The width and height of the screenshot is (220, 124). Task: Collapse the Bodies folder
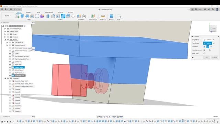[5, 40]
